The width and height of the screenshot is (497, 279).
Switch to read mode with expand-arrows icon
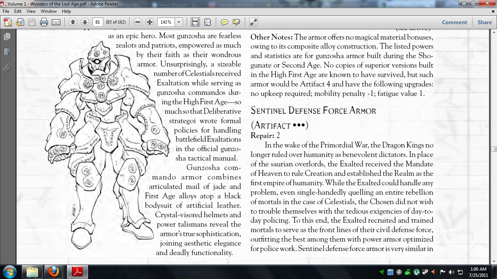pos(254,22)
